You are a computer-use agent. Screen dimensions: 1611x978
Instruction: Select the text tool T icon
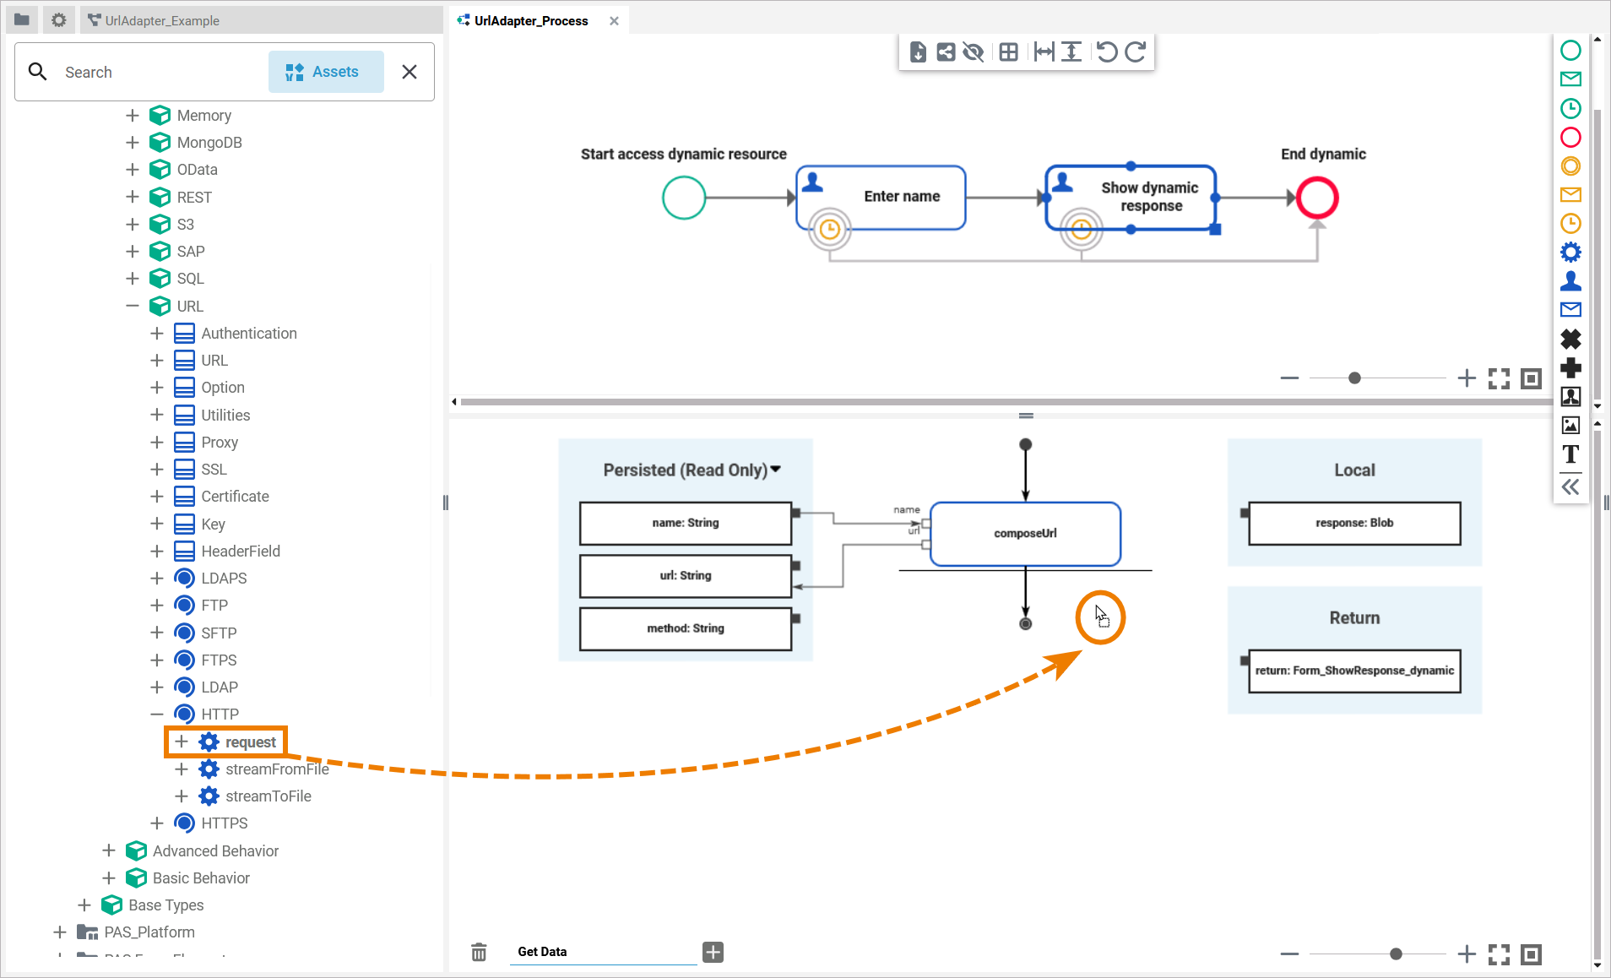tap(1570, 455)
